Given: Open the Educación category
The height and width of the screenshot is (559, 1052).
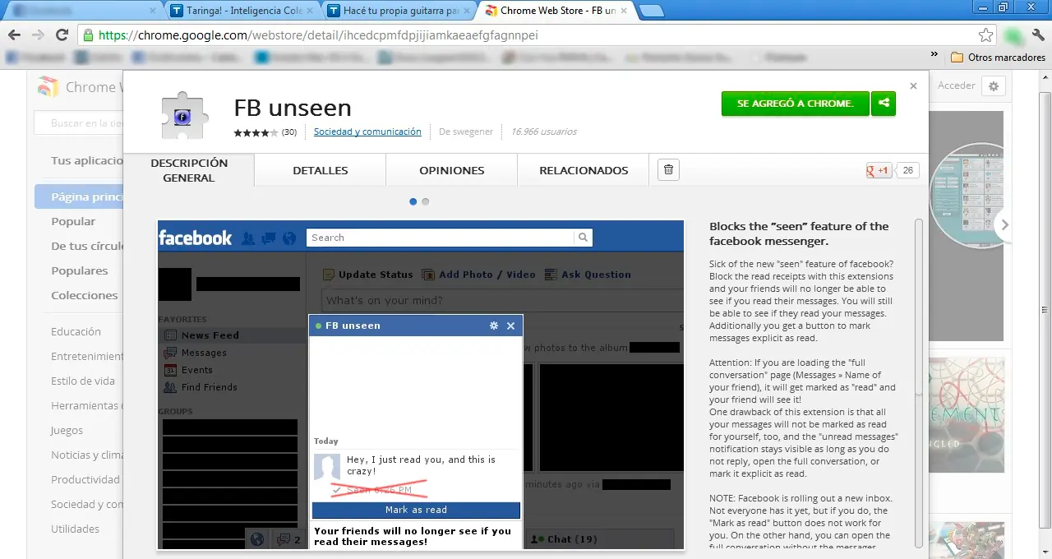Looking at the screenshot, I should click(x=76, y=331).
